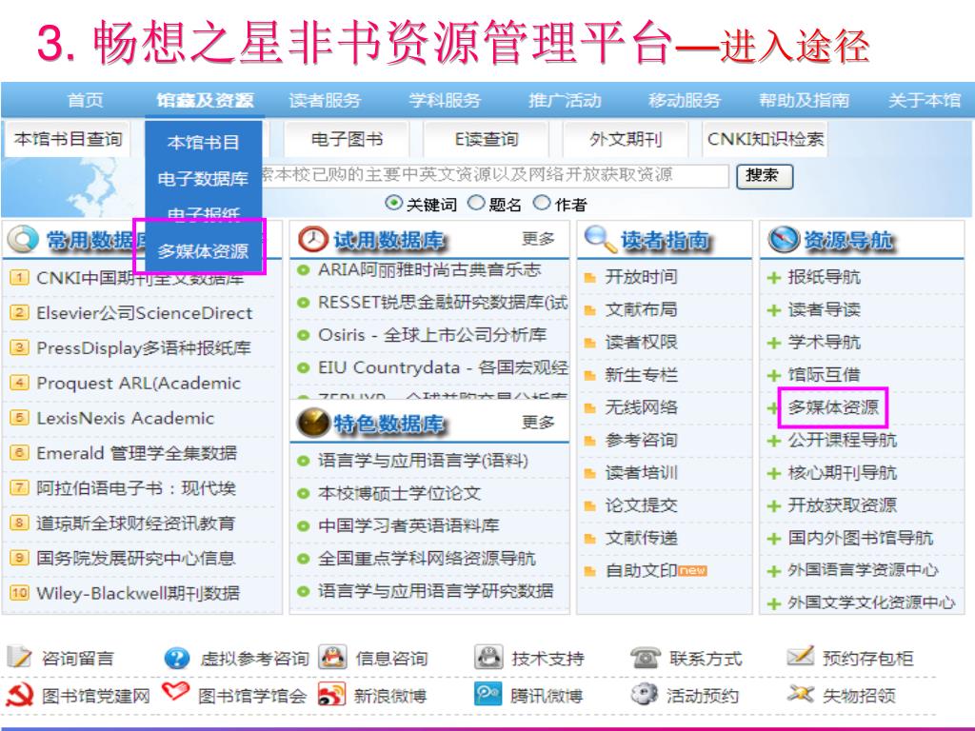Viewport: 975px width, 731px height.
Task: Expand the 读者导读 plus sign
Action: click(x=774, y=310)
